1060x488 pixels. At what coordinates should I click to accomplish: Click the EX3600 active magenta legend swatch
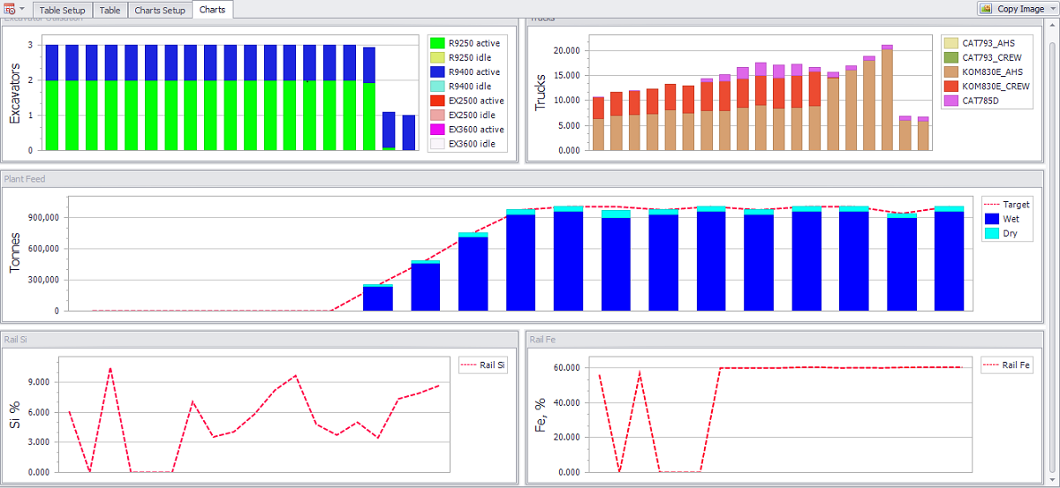pos(437,130)
